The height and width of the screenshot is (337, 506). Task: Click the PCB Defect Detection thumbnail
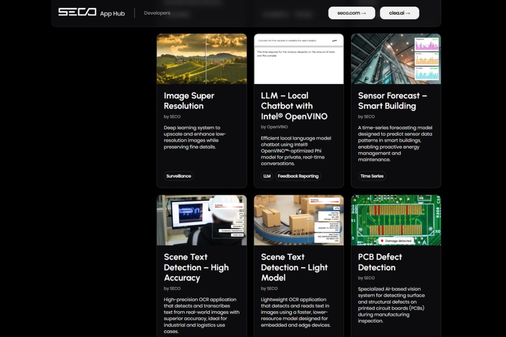pyautogui.click(x=396, y=220)
